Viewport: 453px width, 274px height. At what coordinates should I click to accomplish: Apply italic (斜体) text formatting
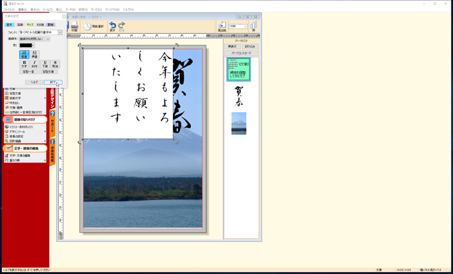[34, 64]
